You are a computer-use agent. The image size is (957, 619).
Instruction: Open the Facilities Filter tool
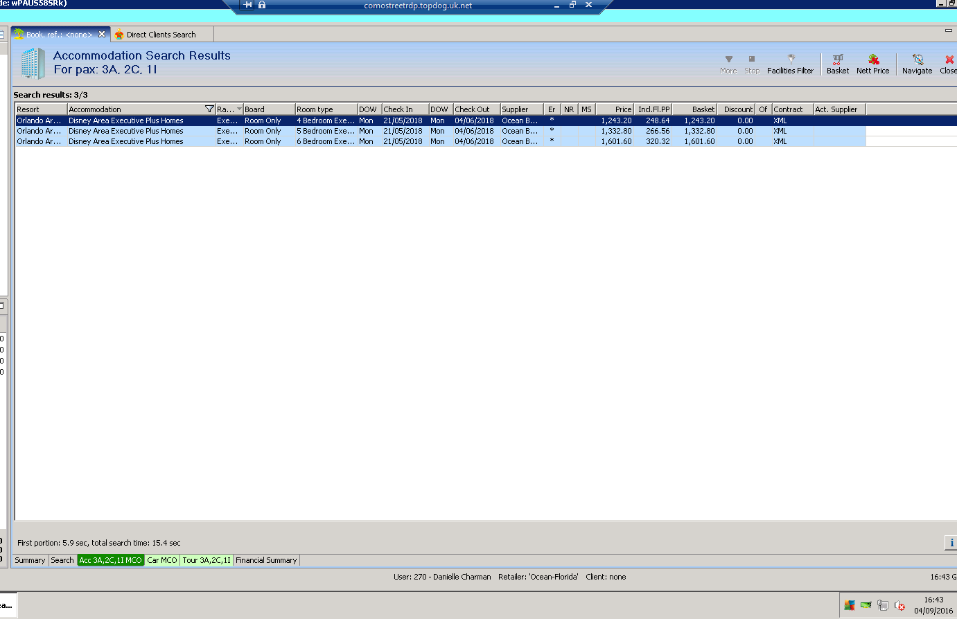790,64
